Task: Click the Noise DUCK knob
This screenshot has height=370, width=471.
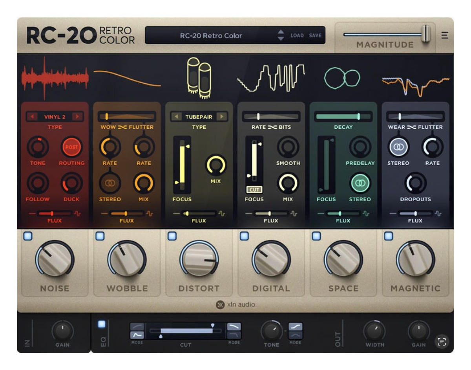Action: click(71, 183)
